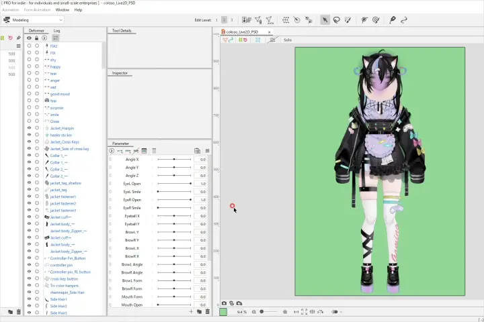Image resolution: width=484 pixels, height=322 pixels.
Task: Fit canvas to screen icon
Action: coord(304,312)
